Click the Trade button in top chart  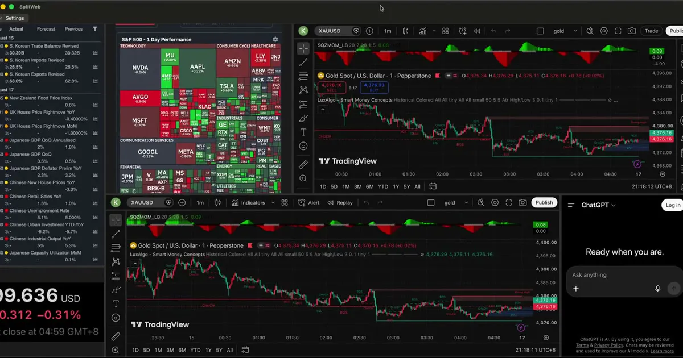[x=651, y=31]
